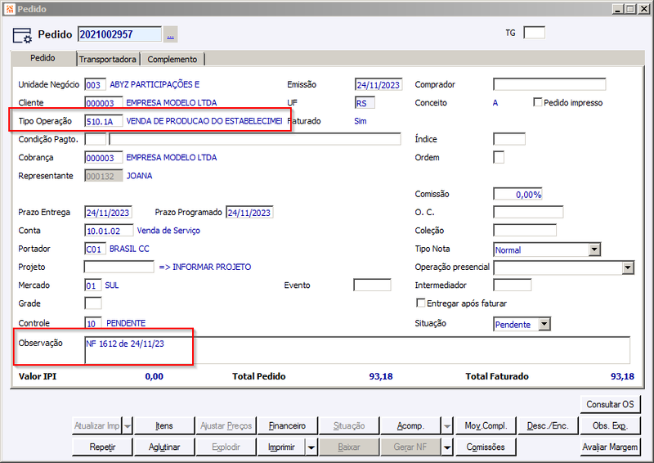654x463 pixels.
Task: Open the Tipo Nota dropdown
Action: 594,249
